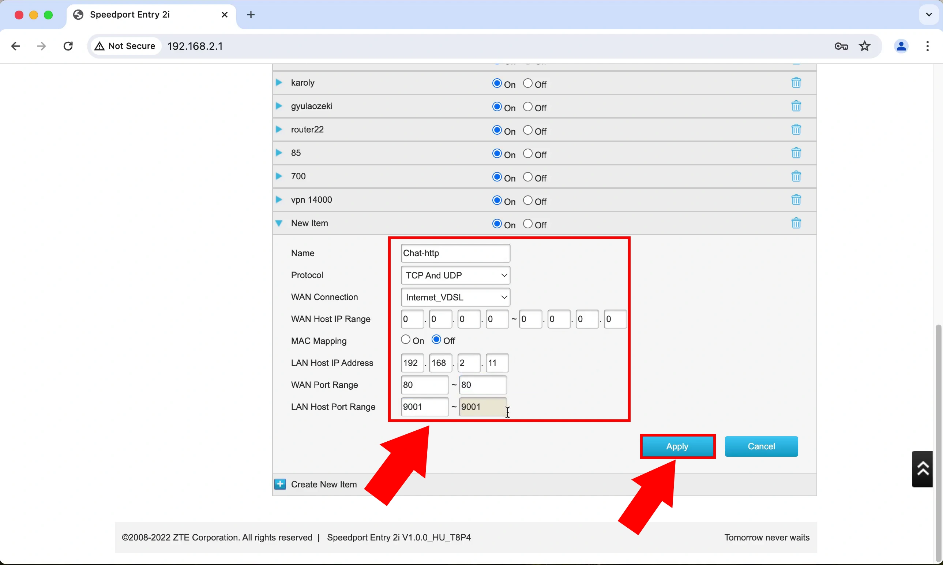Delete the New Item rule
The height and width of the screenshot is (565, 943).
796,223
